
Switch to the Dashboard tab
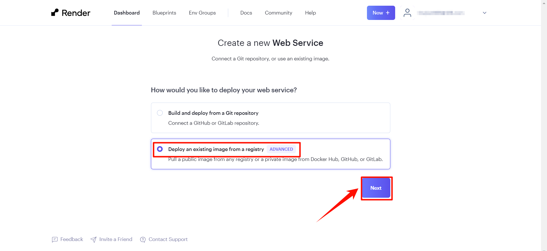point(127,13)
